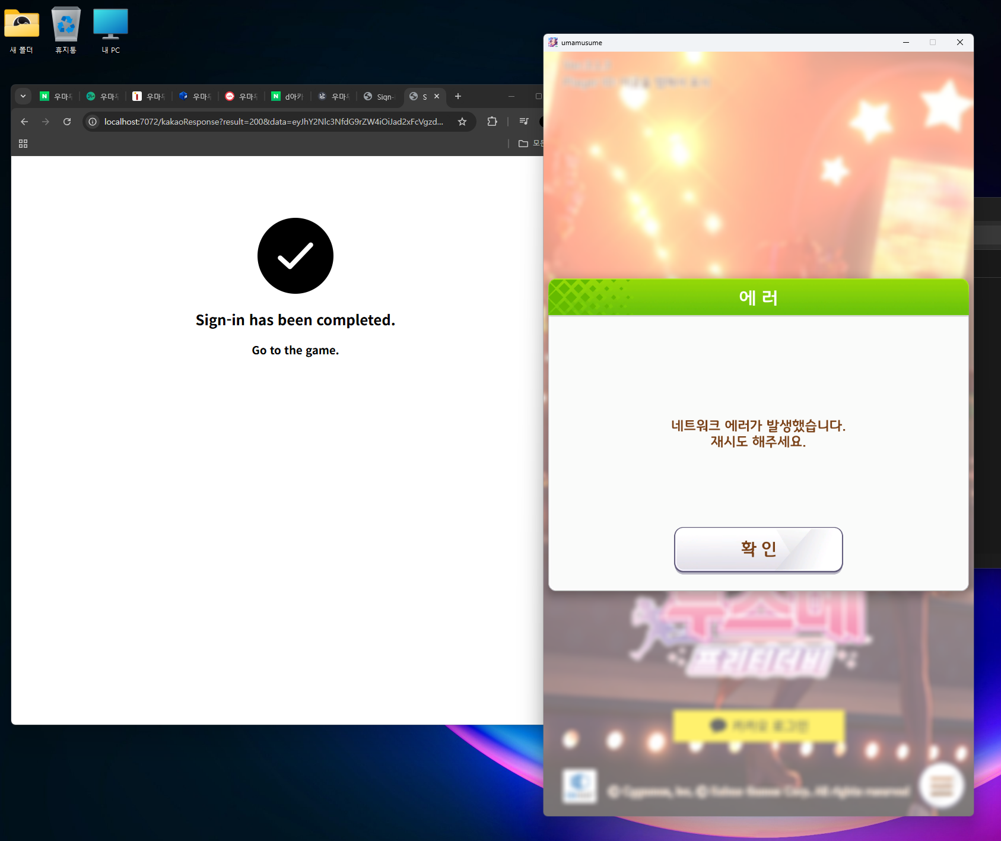Switch to the tab with dark gear icon

[334, 96]
